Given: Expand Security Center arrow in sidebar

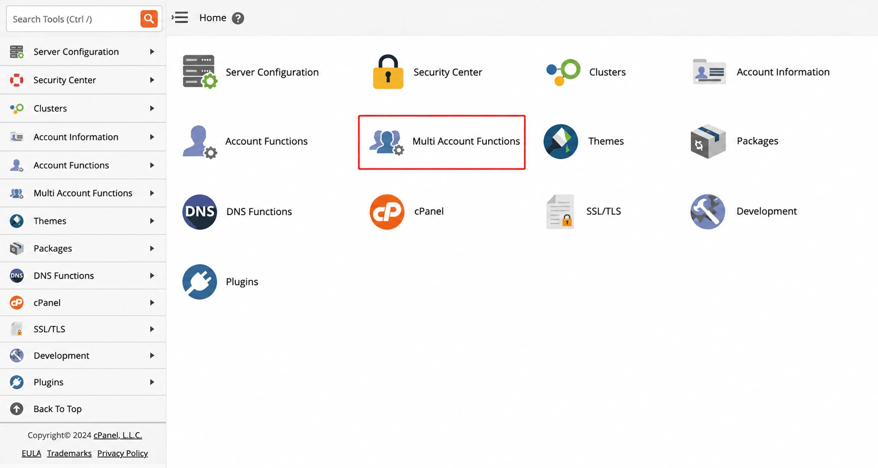Looking at the screenshot, I should point(152,80).
